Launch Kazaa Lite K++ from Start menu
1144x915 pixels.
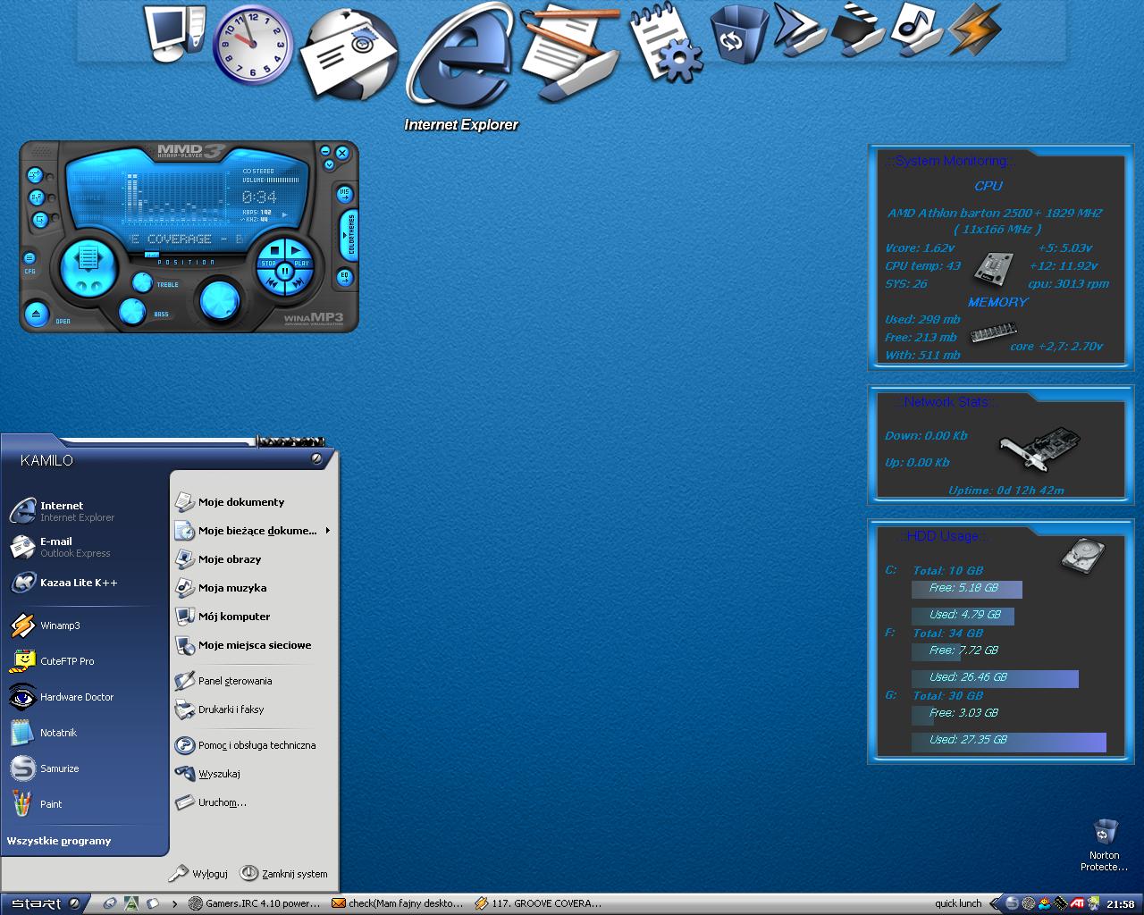(x=87, y=583)
